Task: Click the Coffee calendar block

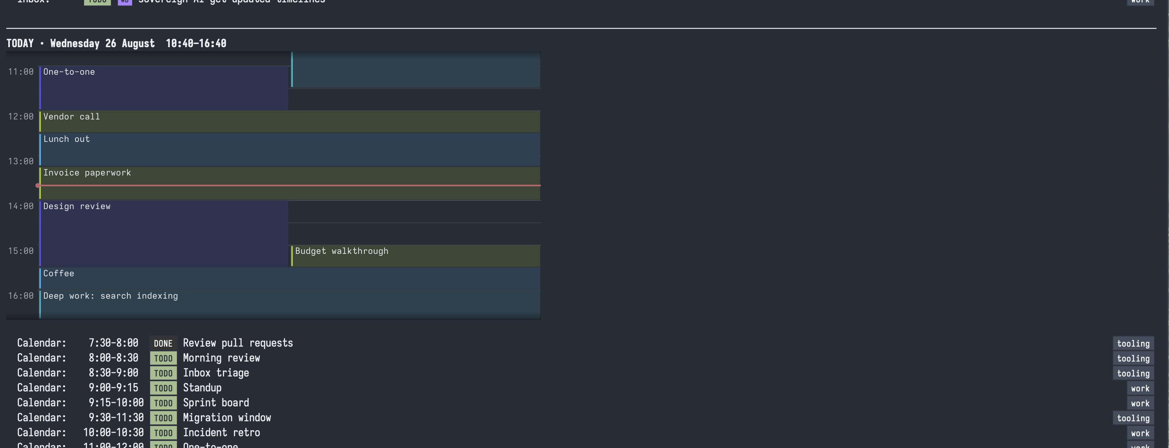Action: 290,278
